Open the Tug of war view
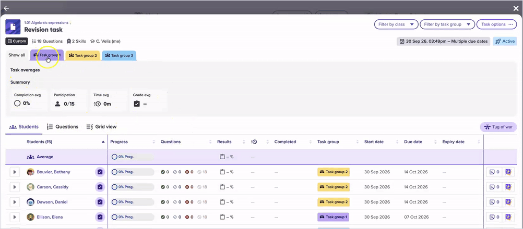 (x=498, y=127)
